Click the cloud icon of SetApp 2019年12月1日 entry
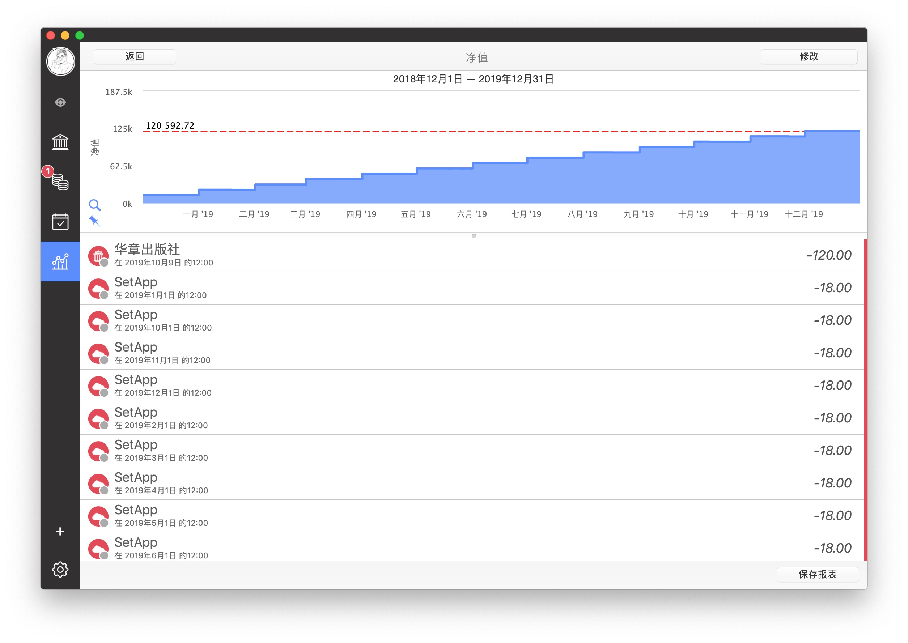 click(x=98, y=386)
